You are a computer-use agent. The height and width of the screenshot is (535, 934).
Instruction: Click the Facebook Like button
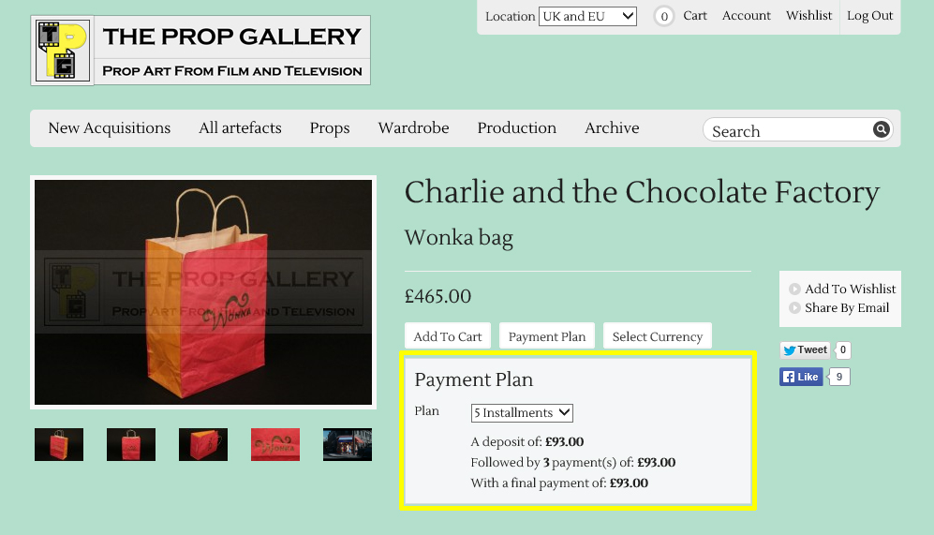pyautogui.click(x=801, y=377)
